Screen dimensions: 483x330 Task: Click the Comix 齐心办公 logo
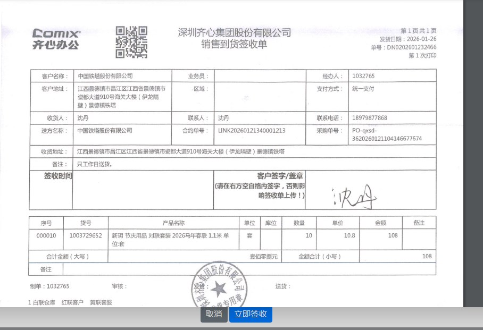tap(56, 39)
